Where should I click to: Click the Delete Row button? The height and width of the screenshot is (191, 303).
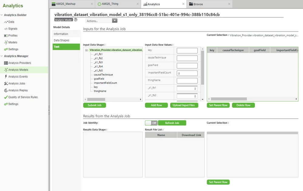coord(243,105)
